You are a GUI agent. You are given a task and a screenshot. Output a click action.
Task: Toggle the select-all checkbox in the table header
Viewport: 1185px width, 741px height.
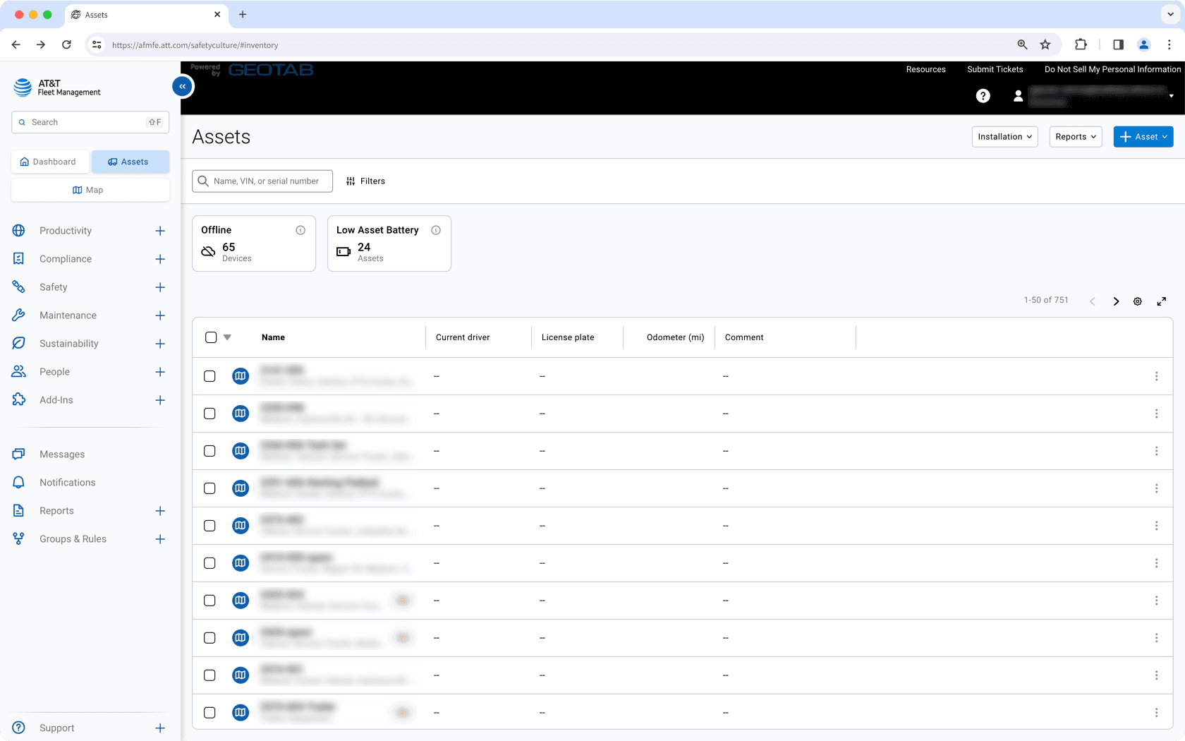point(209,337)
